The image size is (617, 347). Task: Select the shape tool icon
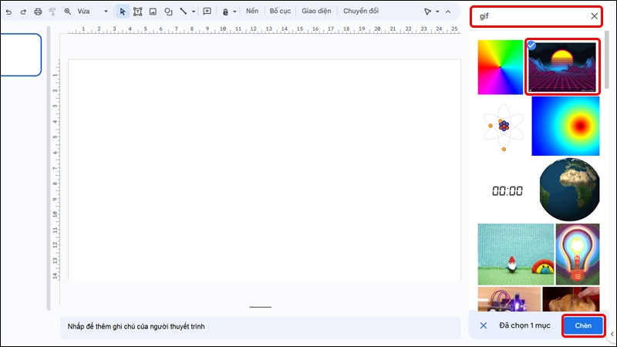168,12
